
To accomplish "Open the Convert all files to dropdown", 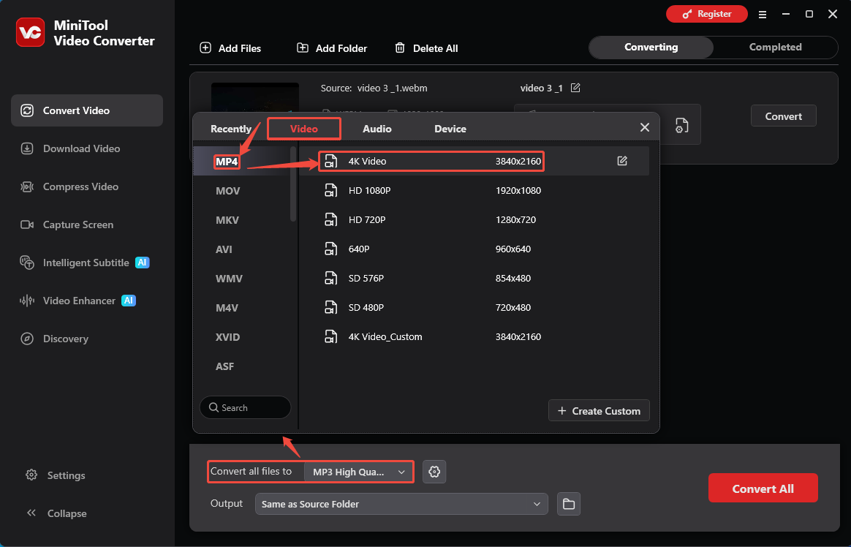I will point(359,472).
